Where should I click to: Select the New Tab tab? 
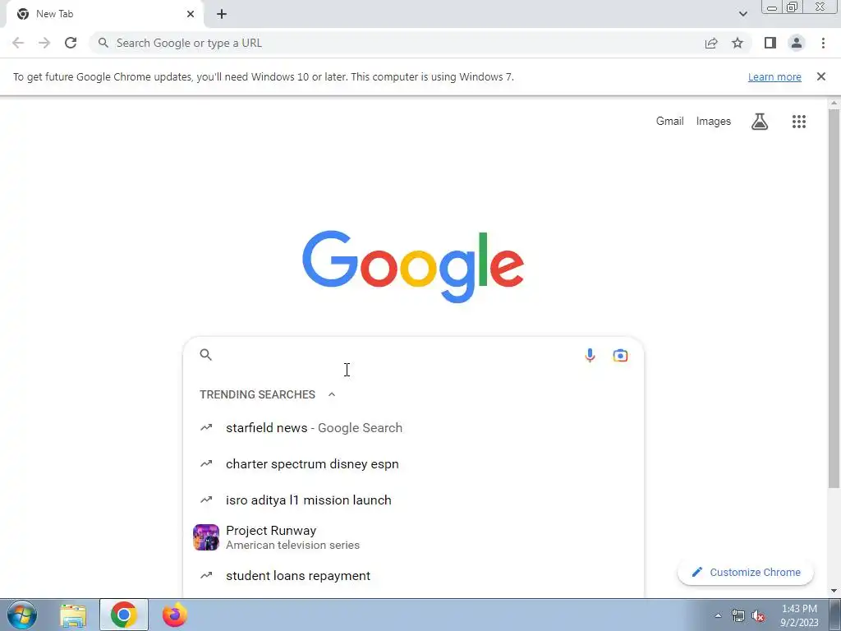click(x=104, y=14)
